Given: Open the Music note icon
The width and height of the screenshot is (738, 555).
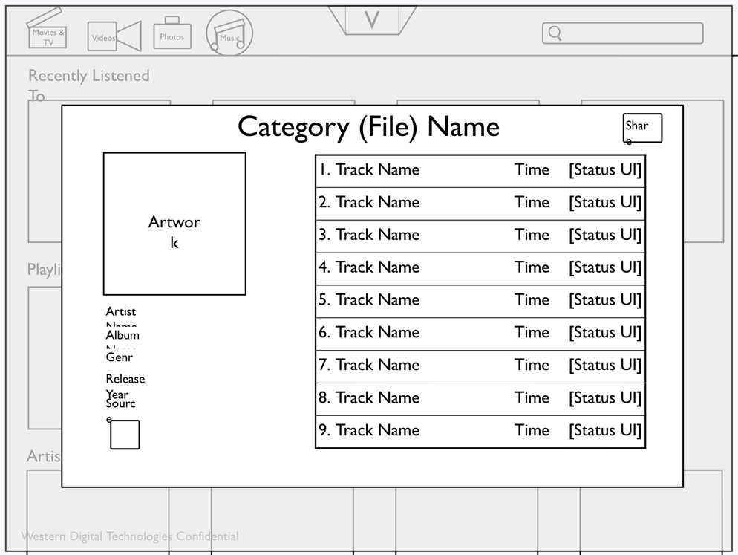Looking at the screenshot, I should click(x=229, y=32).
